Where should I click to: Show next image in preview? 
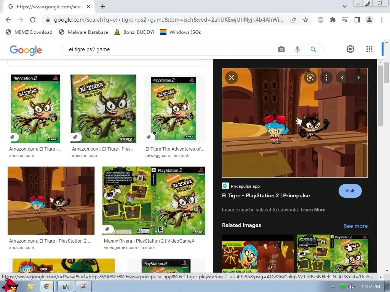click(358, 78)
